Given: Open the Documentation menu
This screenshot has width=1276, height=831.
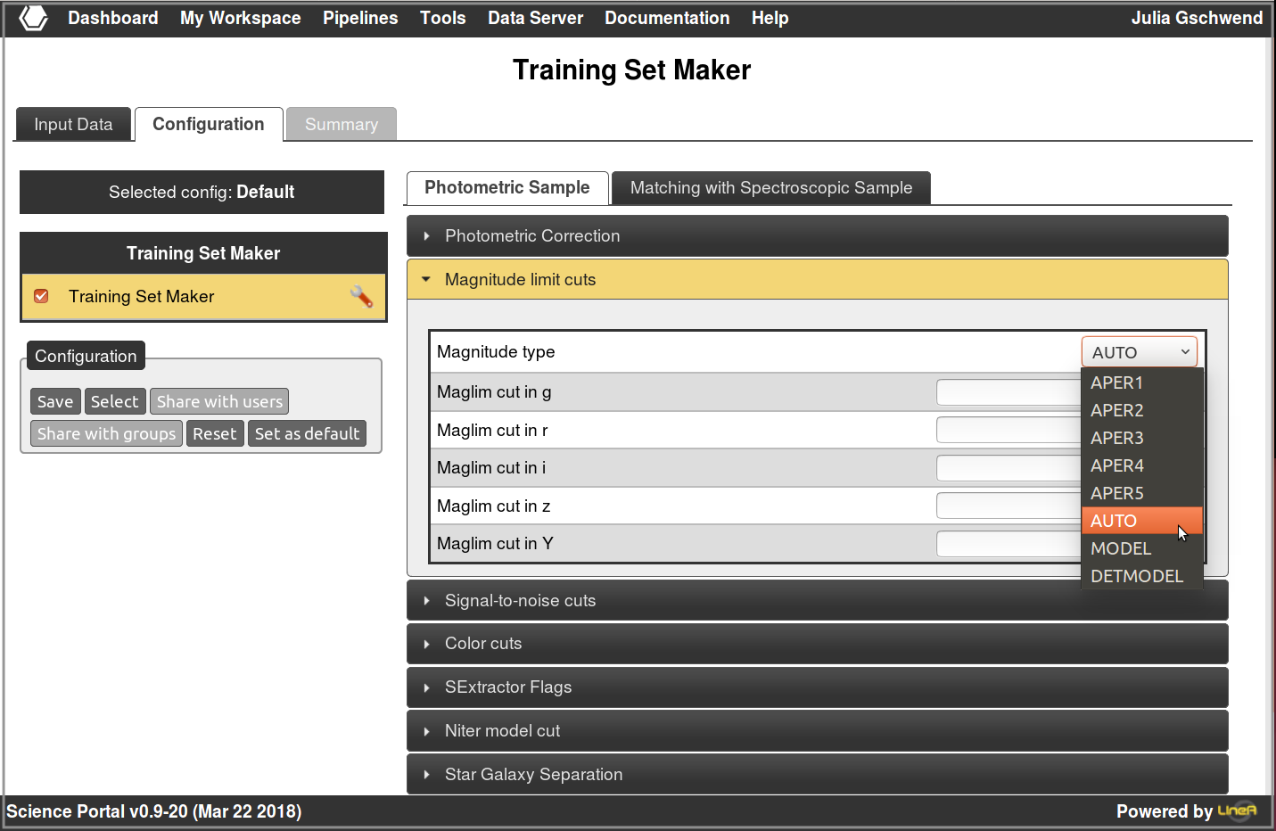Looking at the screenshot, I should coord(667,18).
